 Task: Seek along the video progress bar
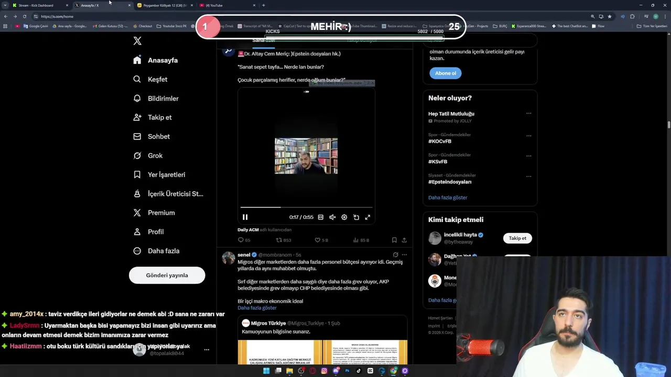click(306, 207)
